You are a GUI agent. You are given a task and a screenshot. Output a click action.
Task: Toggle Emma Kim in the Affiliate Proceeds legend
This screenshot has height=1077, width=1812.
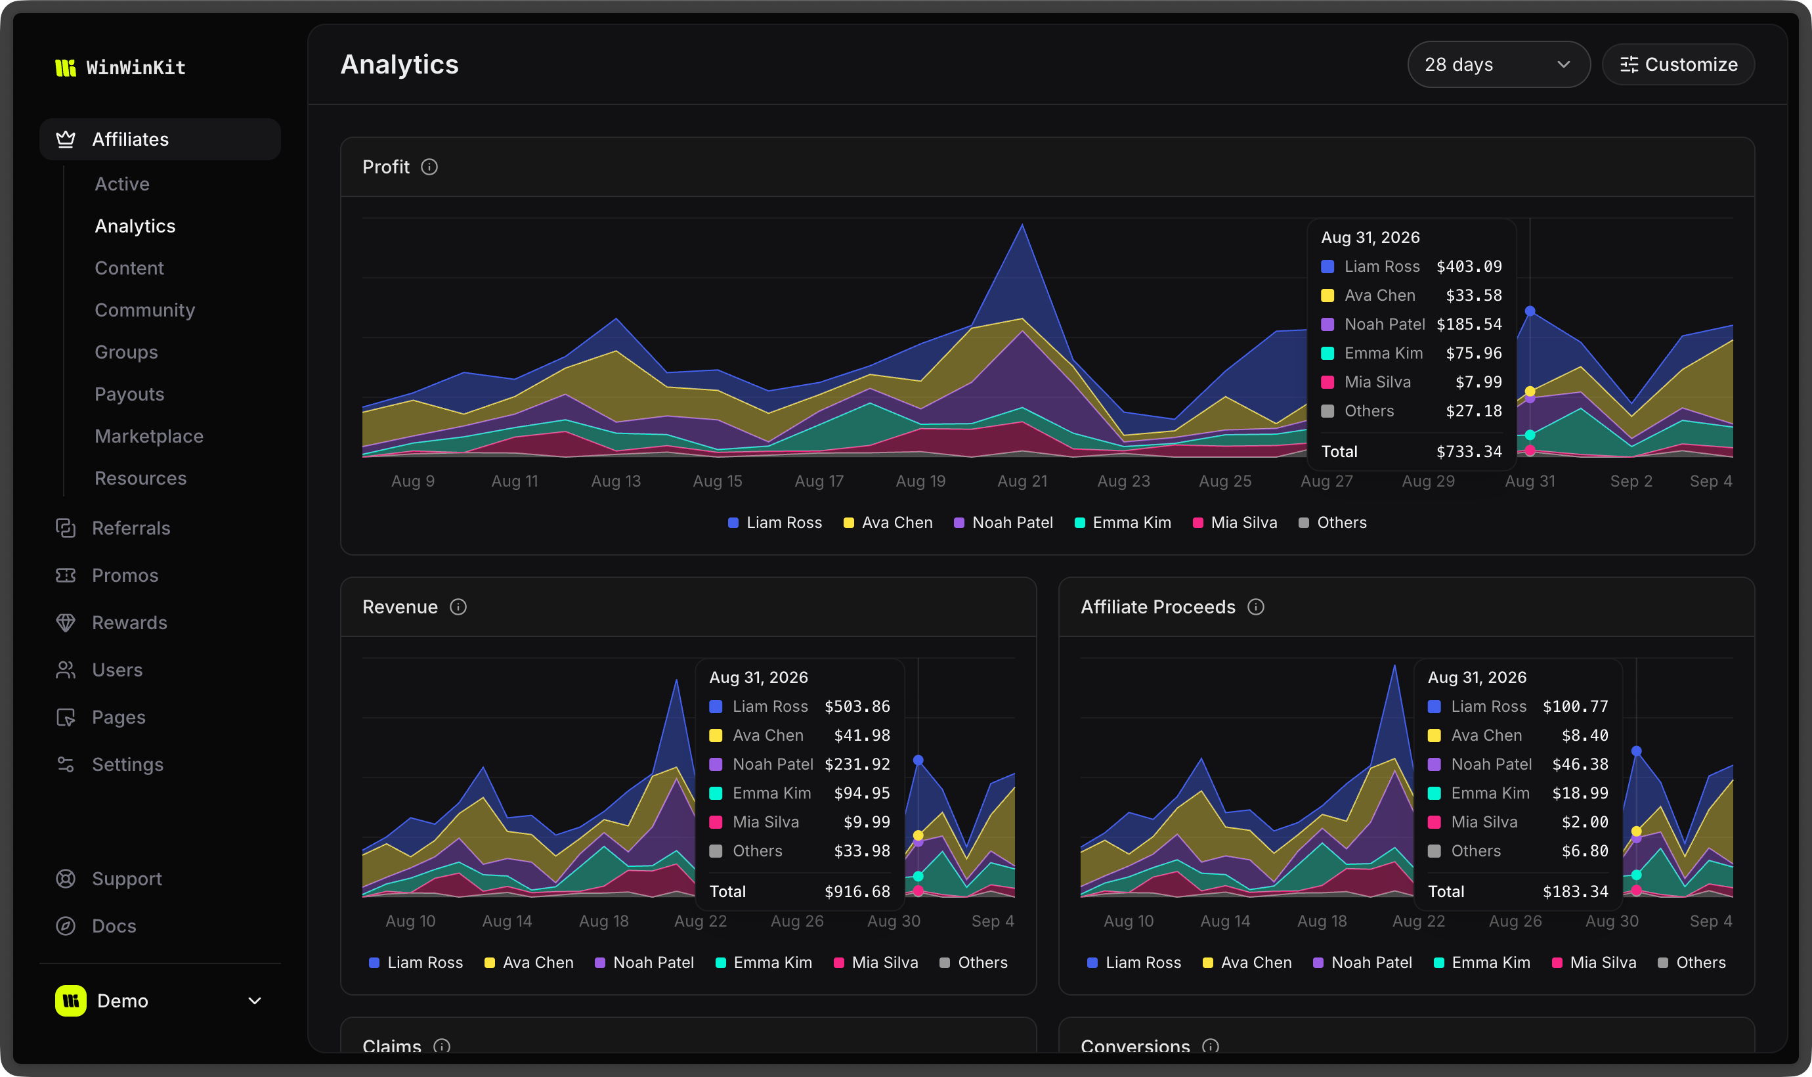pos(1482,962)
